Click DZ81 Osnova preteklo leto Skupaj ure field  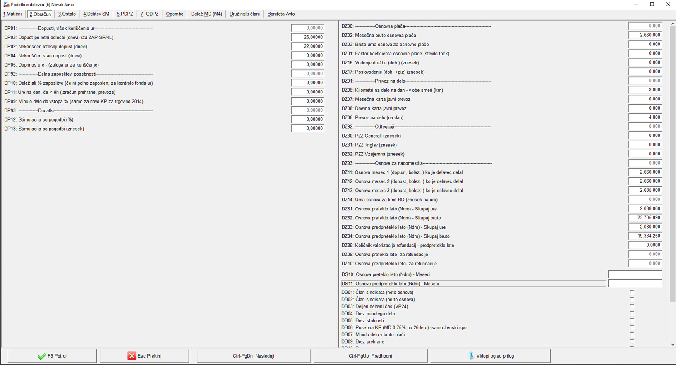tap(645, 208)
